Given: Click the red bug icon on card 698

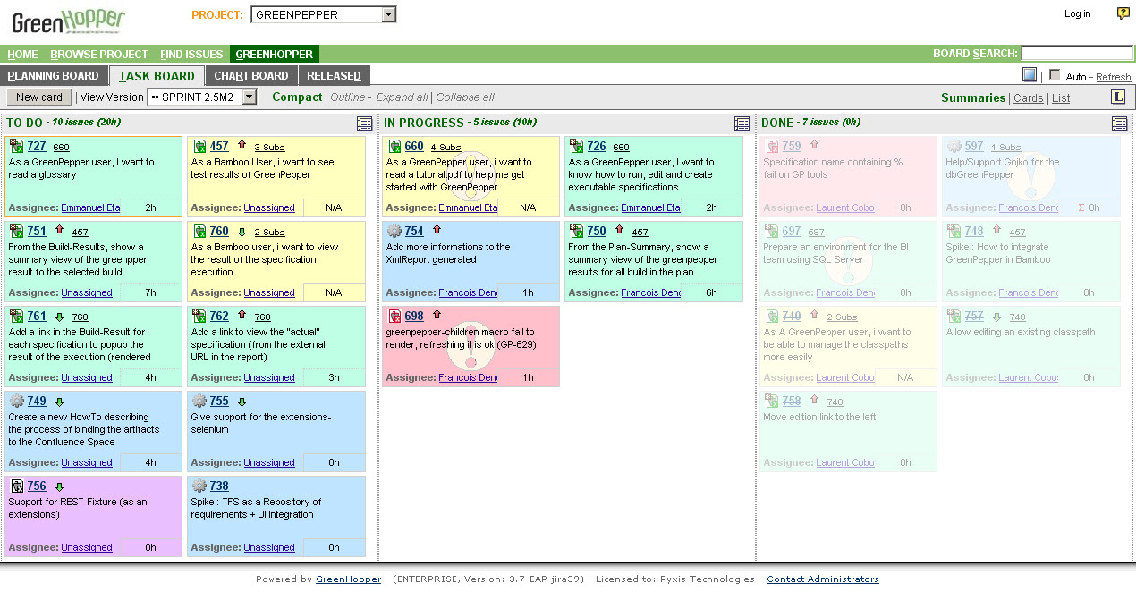Looking at the screenshot, I should 394,316.
